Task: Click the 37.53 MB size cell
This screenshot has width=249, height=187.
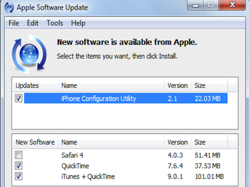Action: click(208, 166)
